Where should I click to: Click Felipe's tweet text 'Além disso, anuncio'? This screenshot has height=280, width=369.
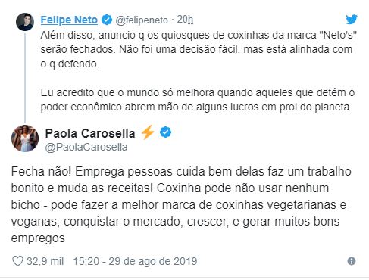pyautogui.click(x=199, y=49)
